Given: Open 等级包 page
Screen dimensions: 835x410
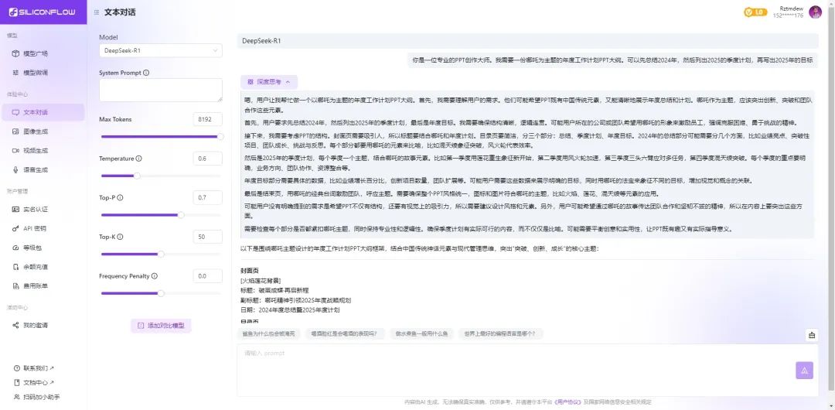Looking at the screenshot, I should [43, 248].
